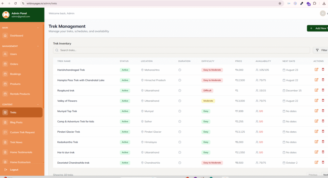Edit the Valley of Flowers trek

coord(316,100)
